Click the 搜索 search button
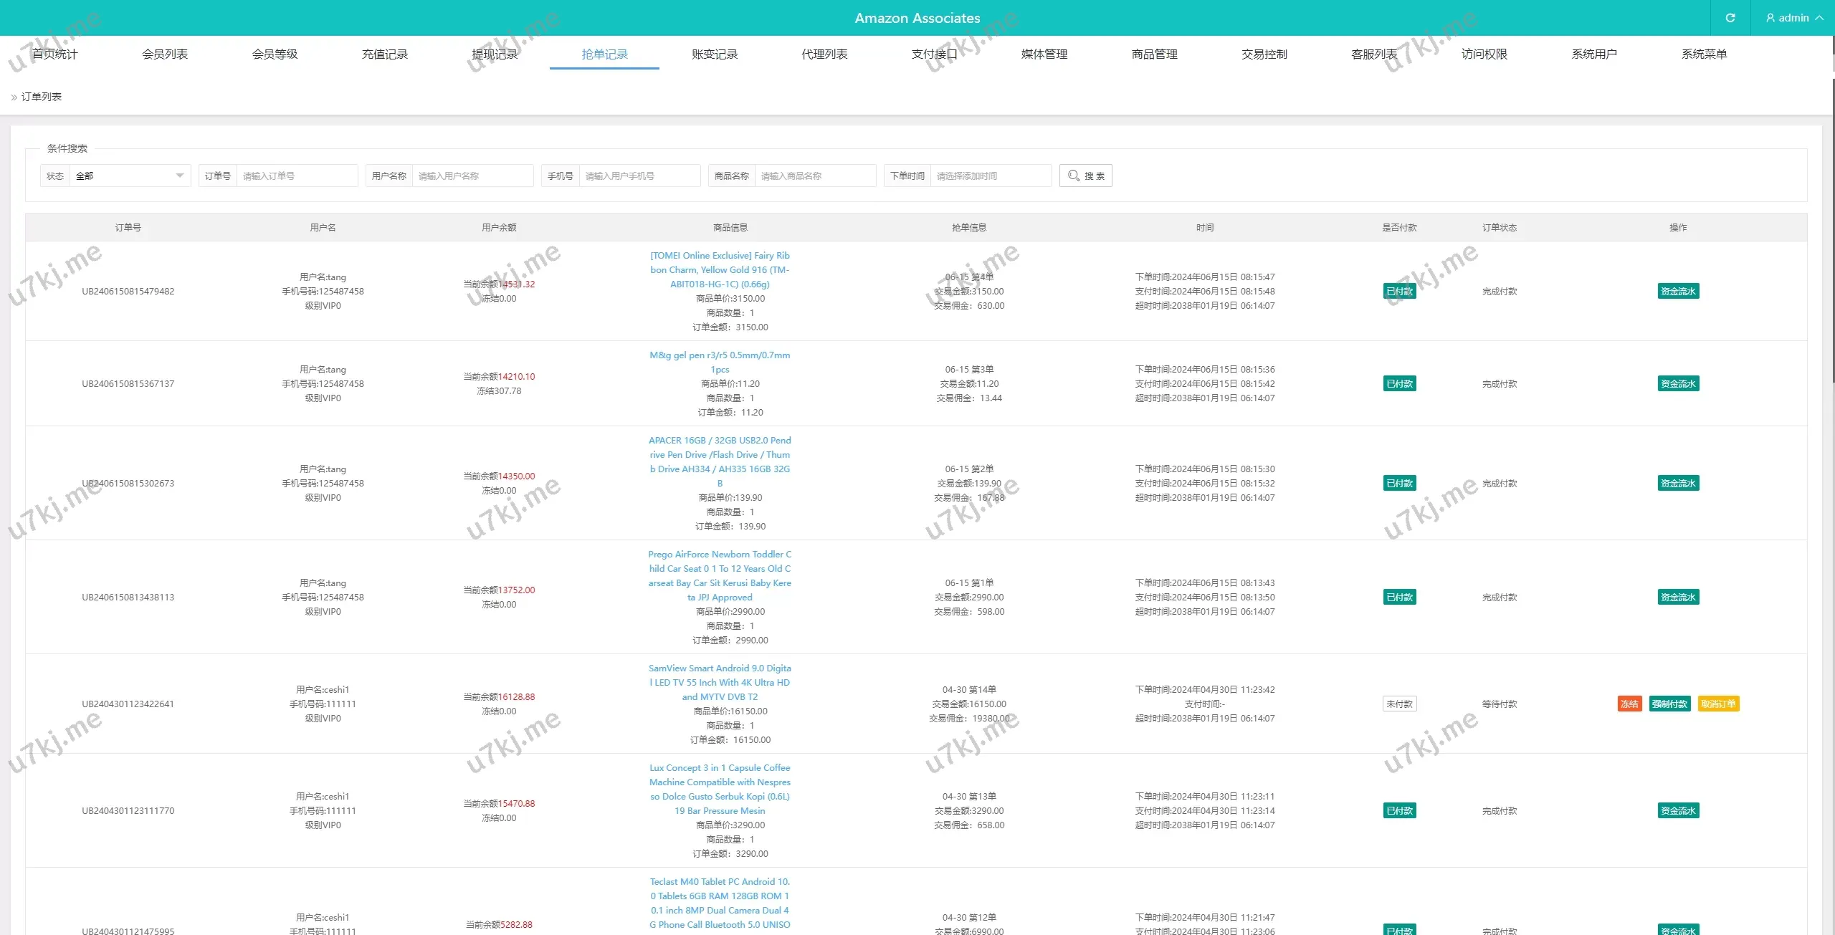Image resolution: width=1835 pixels, height=935 pixels. tap(1085, 176)
